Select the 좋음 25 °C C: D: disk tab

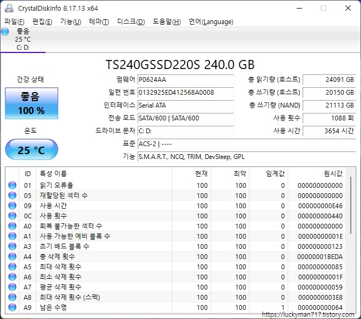23,39
